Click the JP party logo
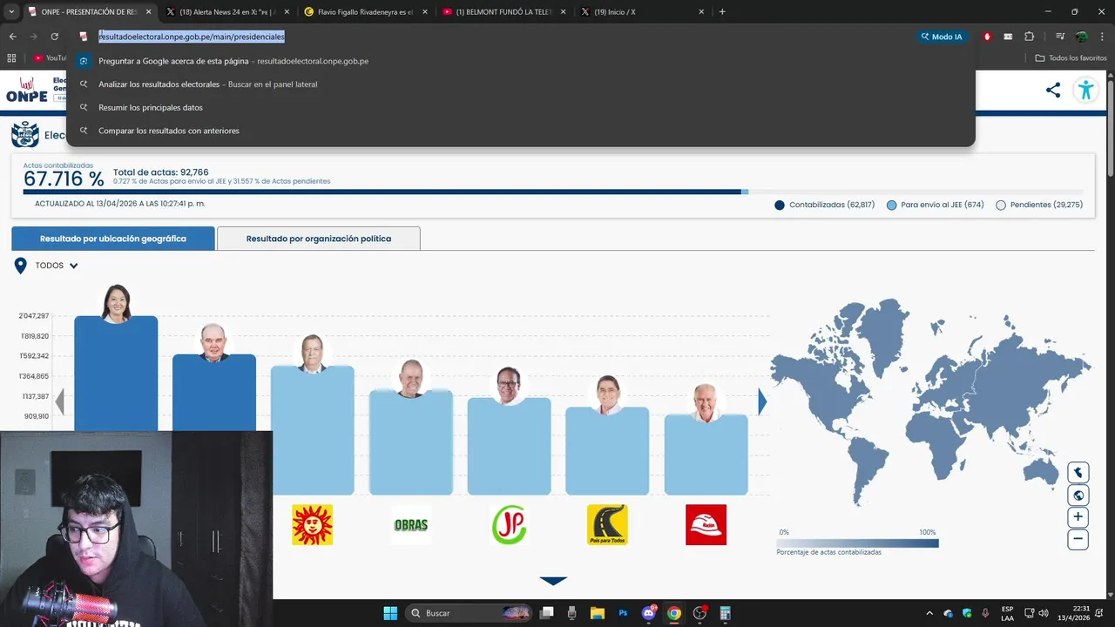1115x627 pixels. point(509,524)
